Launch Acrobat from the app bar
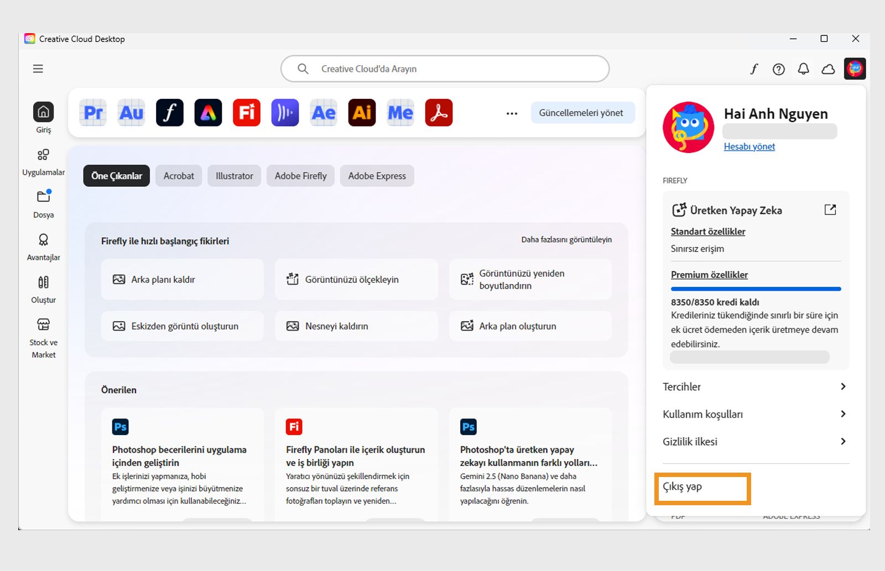885x571 pixels. pyautogui.click(x=439, y=113)
